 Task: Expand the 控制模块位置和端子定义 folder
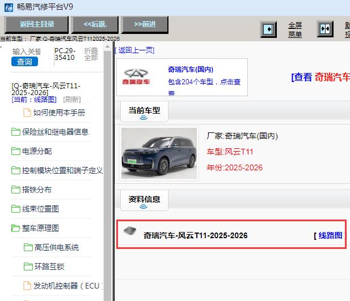62,170
